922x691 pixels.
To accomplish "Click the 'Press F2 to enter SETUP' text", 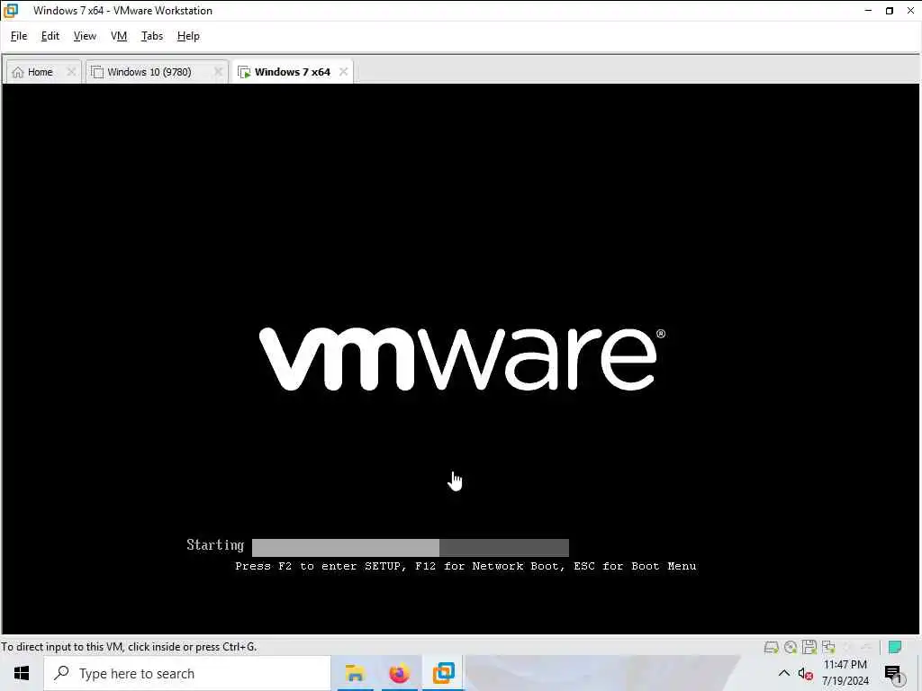I will [321, 567].
